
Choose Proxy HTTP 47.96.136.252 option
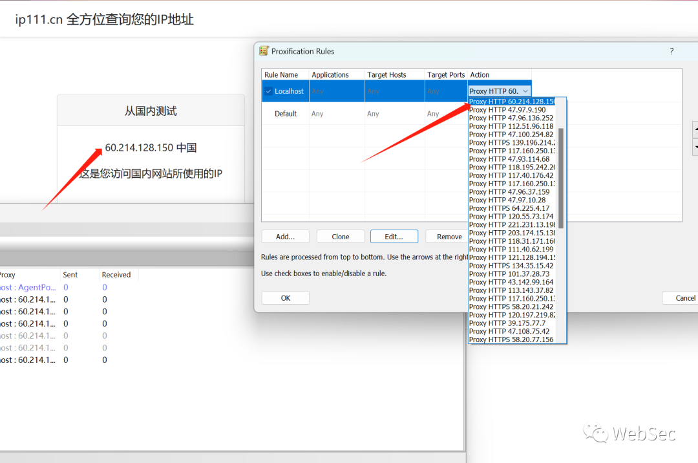pos(512,118)
